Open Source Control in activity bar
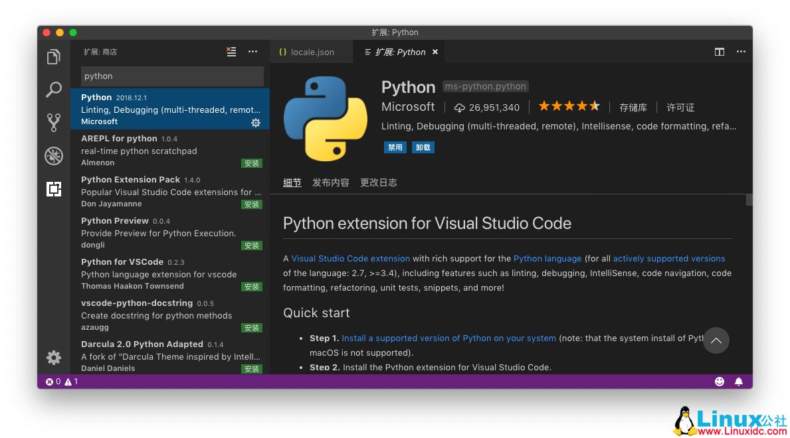790x438 pixels. pyautogui.click(x=53, y=122)
